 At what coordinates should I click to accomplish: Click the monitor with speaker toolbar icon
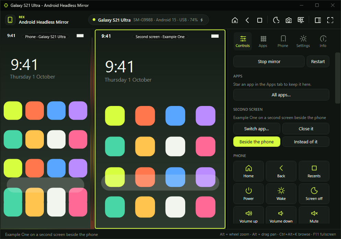click(301, 20)
